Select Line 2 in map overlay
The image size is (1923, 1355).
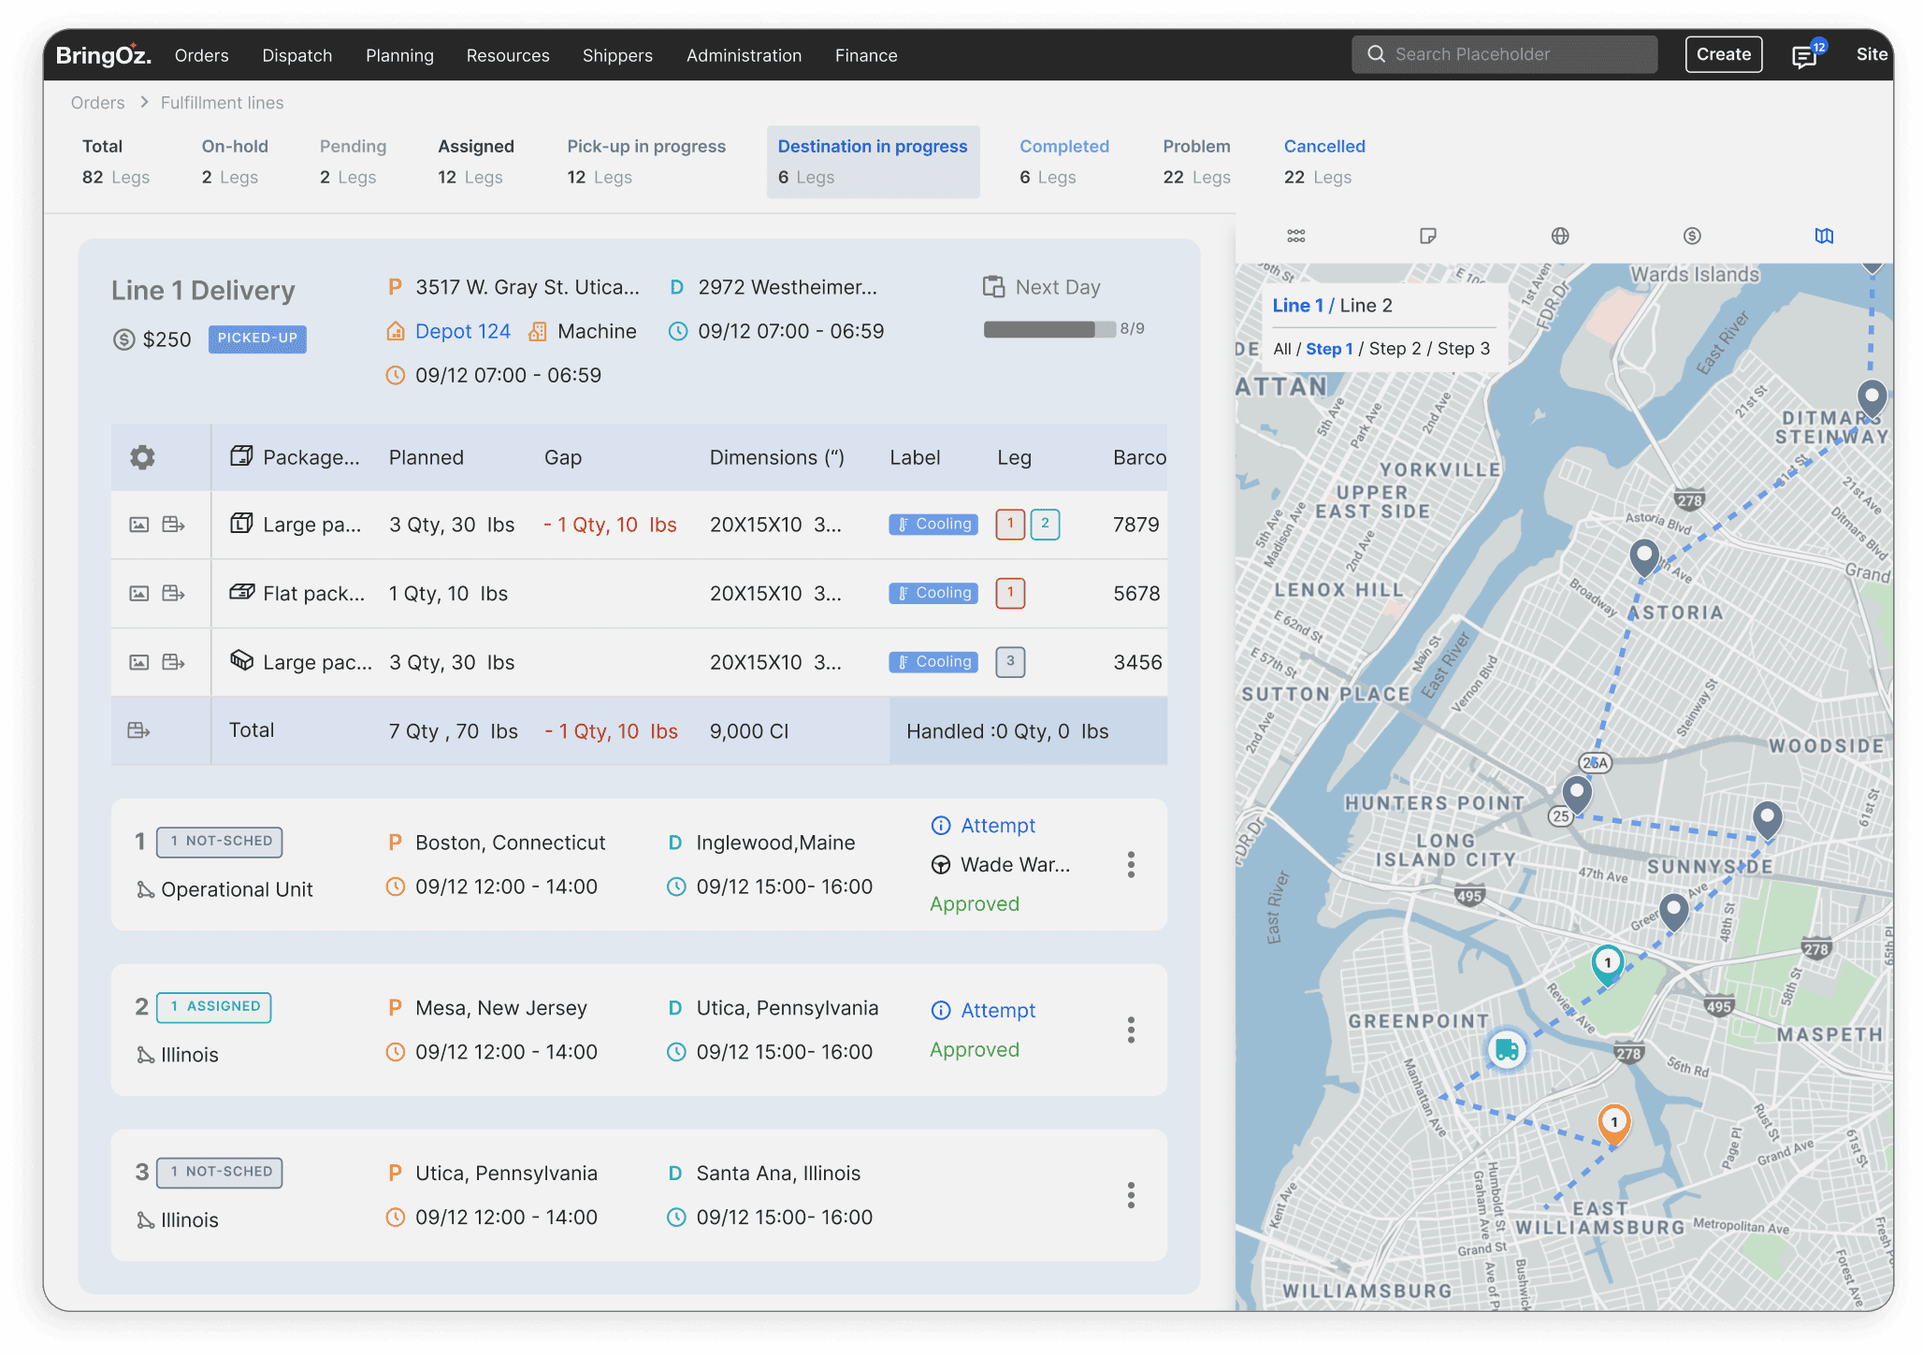[x=1366, y=306]
